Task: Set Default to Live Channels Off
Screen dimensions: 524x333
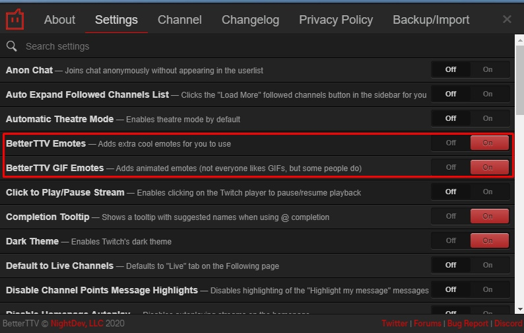Action: click(x=451, y=265)
